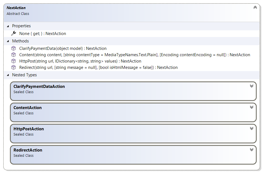The width and height of the screenshot is (263, 173).
Task: Click the wrench icon beside None property
Action: point(14,33)
